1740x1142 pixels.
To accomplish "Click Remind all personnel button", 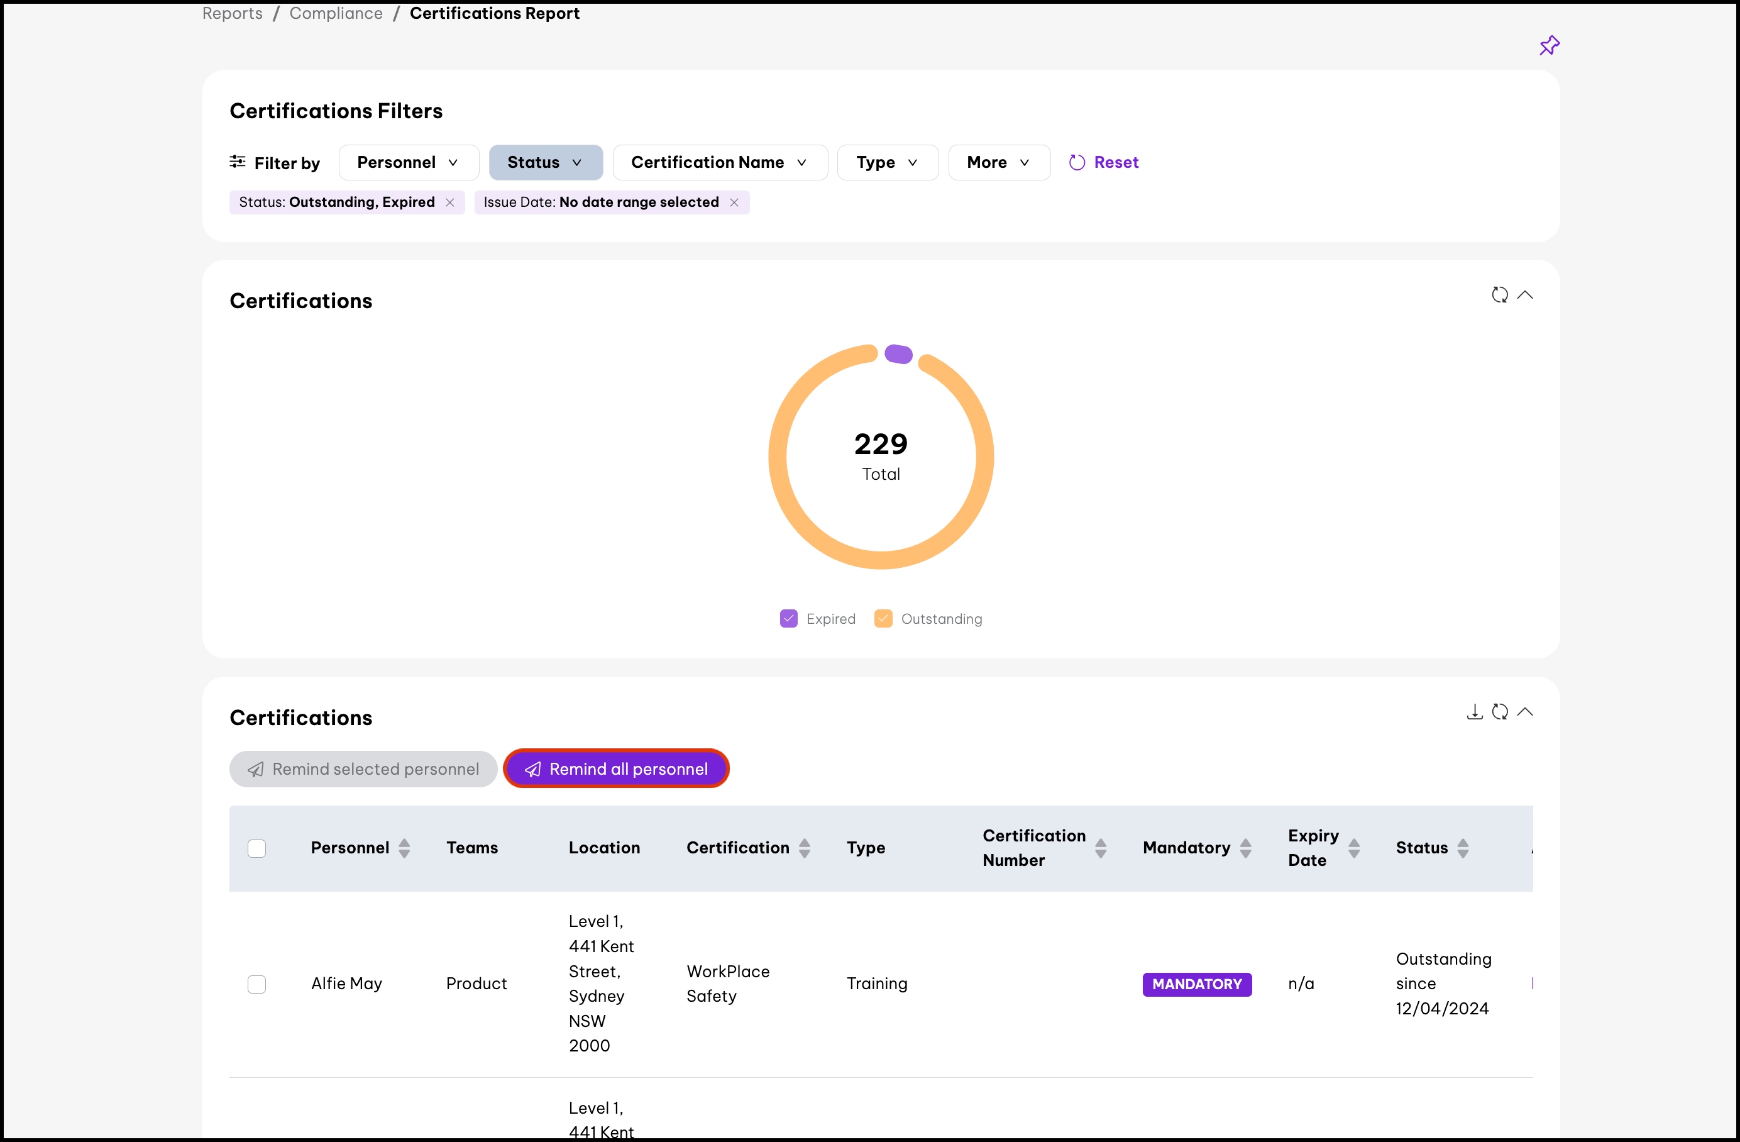I will point(616,769).
